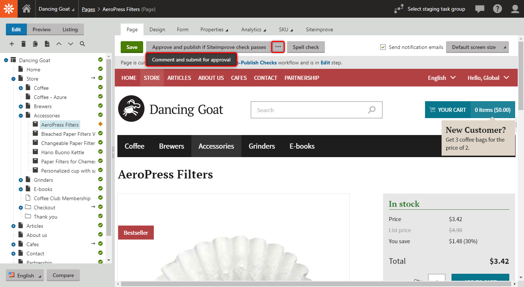The height and width of the screenshot is (287, 524).
Task: Click the website Search input field
Action: pos(316,110)
